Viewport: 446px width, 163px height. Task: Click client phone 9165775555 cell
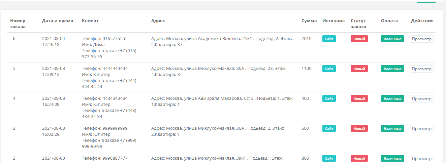tap(105, 39)
